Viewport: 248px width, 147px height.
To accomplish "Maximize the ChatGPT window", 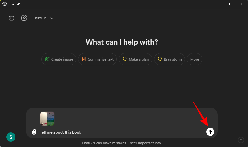I will pos(228,4).
